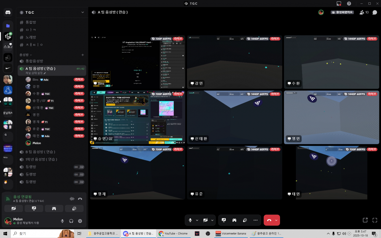381x238 pixels.
Task: Click the noise suppression waveform icon
Action: point(72,199)
